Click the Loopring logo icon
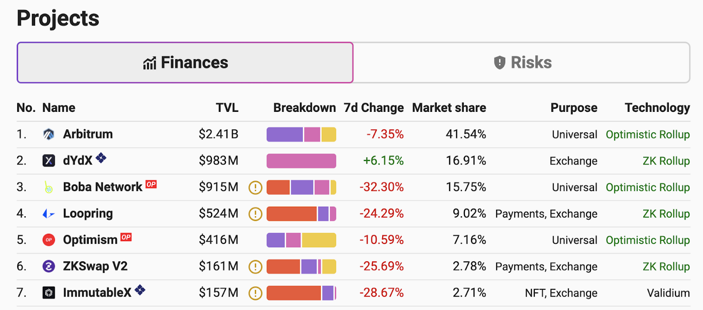703x310 pixels. click(49, 214)
